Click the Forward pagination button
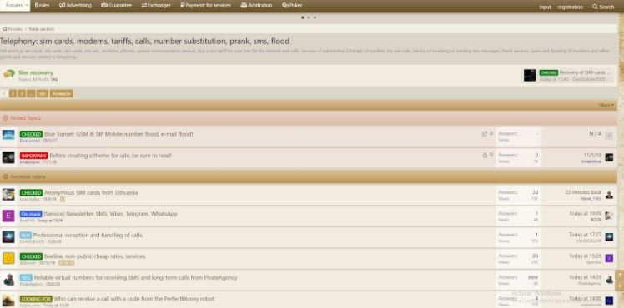Image resolution: width=624 pixels, height=308 pixels. coord(62,94)
